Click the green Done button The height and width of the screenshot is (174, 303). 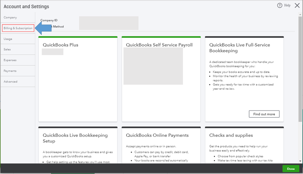pos(291,169)
